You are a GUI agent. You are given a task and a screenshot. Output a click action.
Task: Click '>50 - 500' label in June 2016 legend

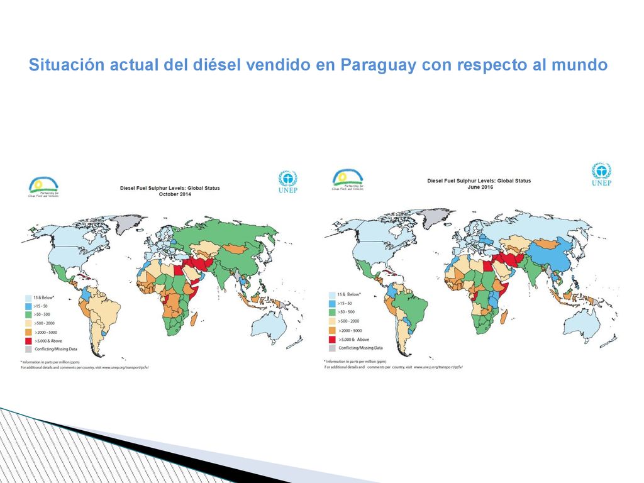pos(346,312)
